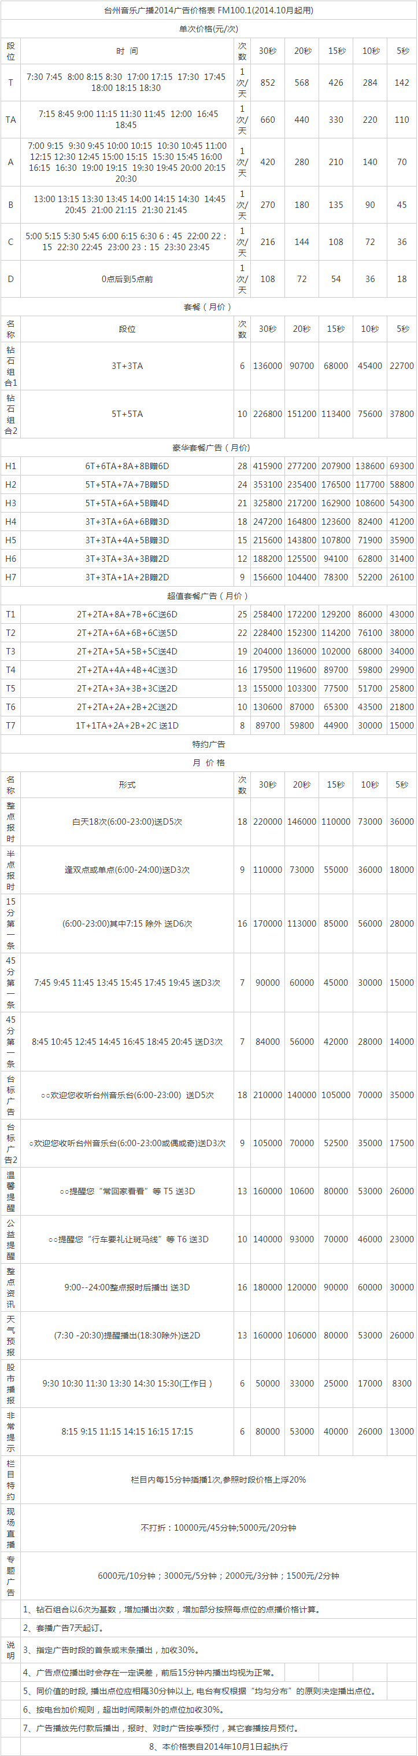Select the '超值套餐广告（月价）' section header
Screen dimensions: 418x1756
(208, 596)
